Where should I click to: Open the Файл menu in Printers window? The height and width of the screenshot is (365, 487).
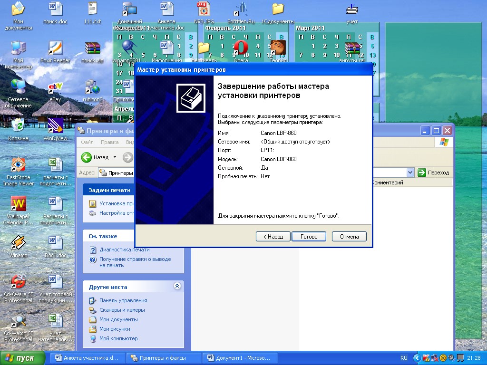pyautogui.click(x=87, y=142)
